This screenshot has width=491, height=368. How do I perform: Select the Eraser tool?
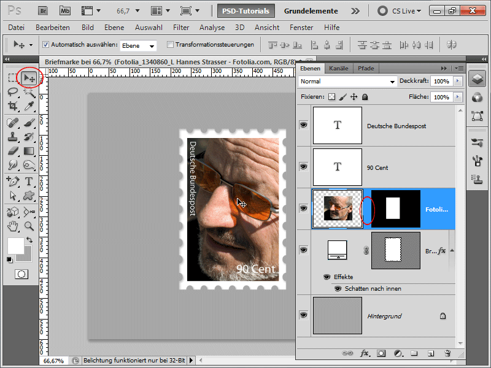(x=12, y=151)
